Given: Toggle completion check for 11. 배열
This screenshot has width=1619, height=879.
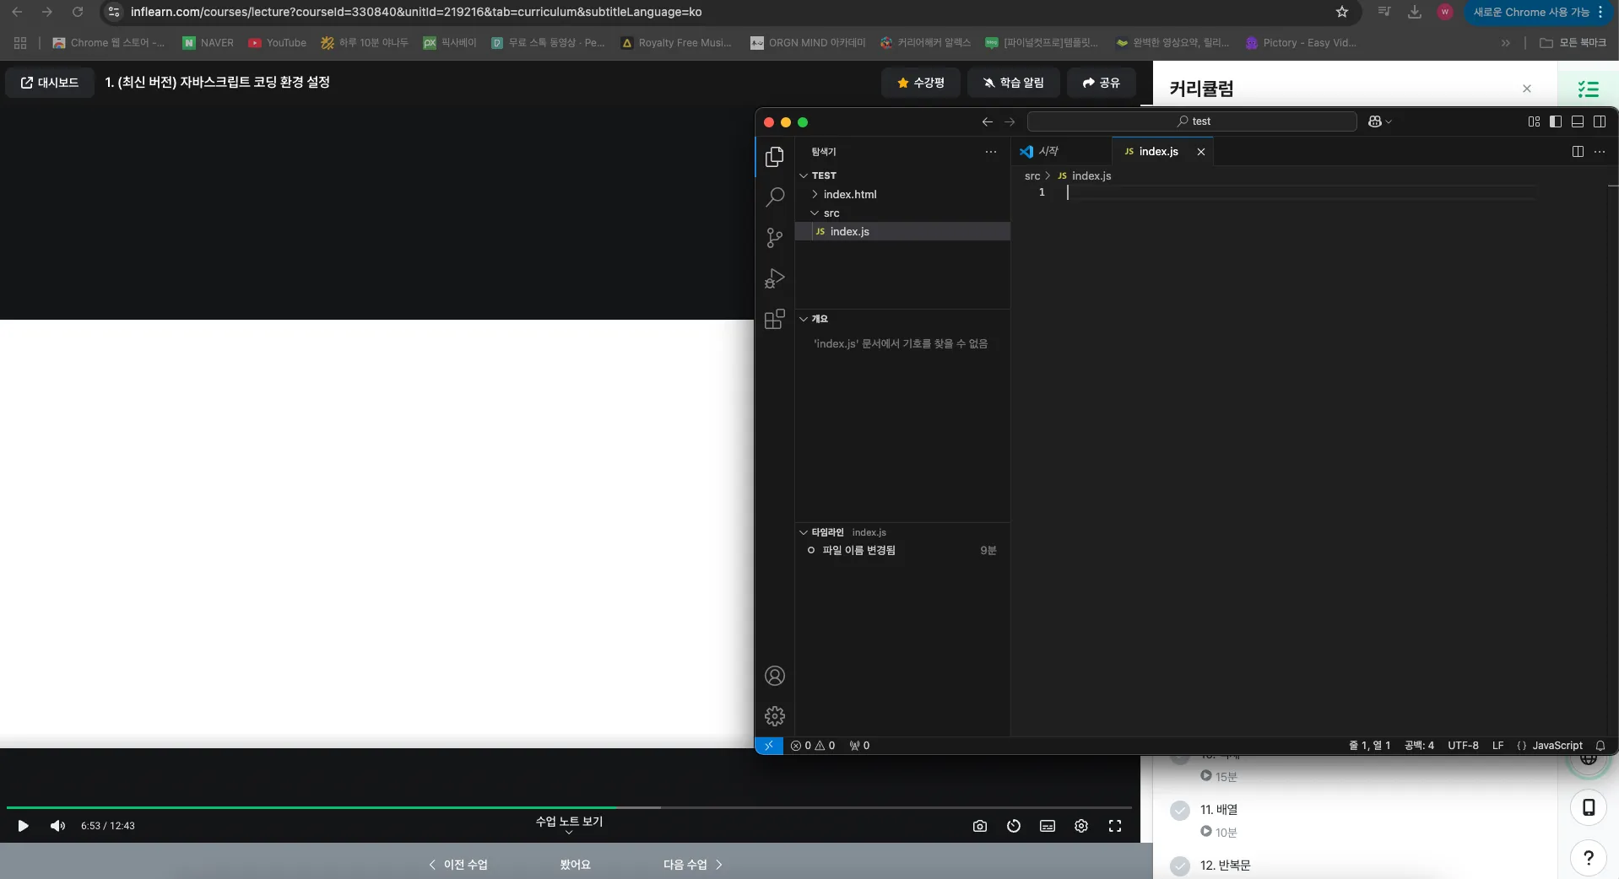Looking at the screenshot, I should (1180, 811).
